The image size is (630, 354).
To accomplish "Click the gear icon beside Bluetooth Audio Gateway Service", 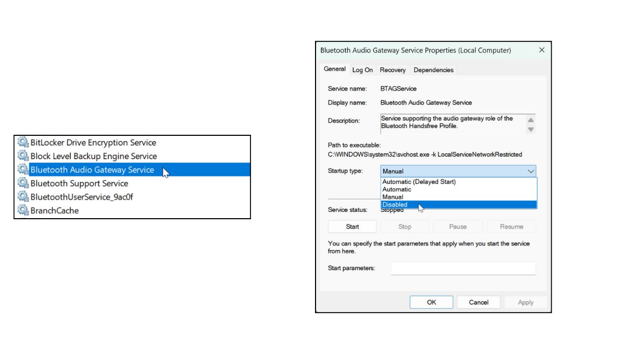I will click(23, 170).
